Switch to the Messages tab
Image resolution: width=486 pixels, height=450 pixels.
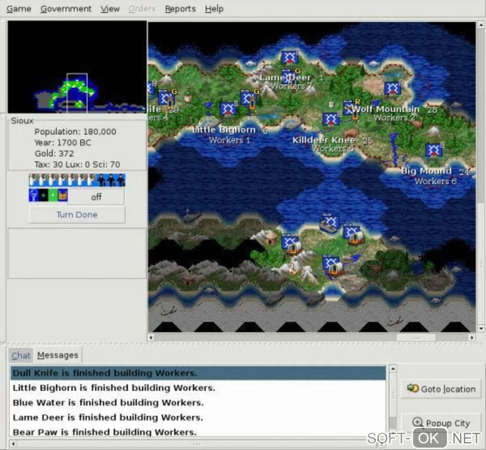(x=58, y=355)
